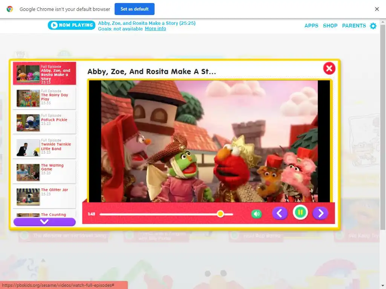The height and width of the screenshot is (289, 386).
Task: Open the SHOP menu
Action: click(330, 26)
